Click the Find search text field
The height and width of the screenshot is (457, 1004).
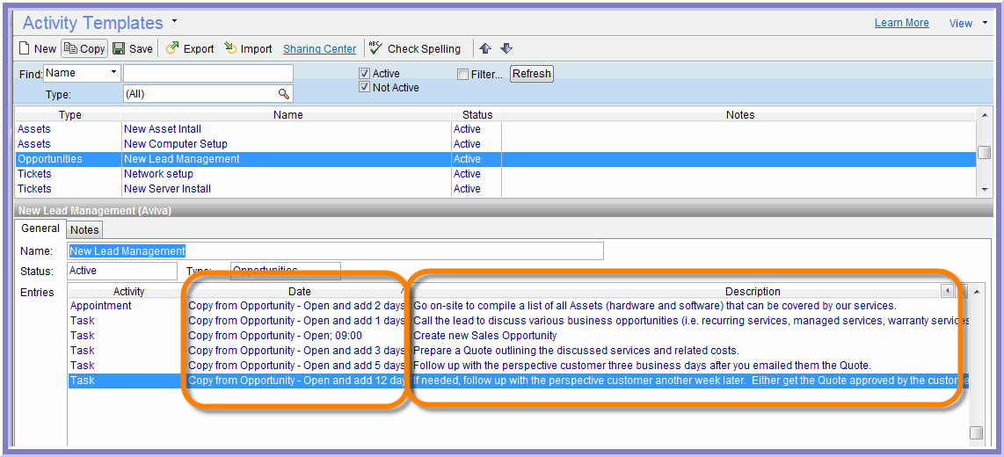(x=207, y=73)
